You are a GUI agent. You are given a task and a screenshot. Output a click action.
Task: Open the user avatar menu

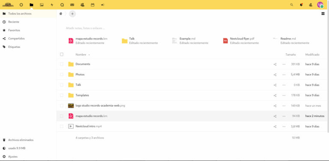[320, 5]
